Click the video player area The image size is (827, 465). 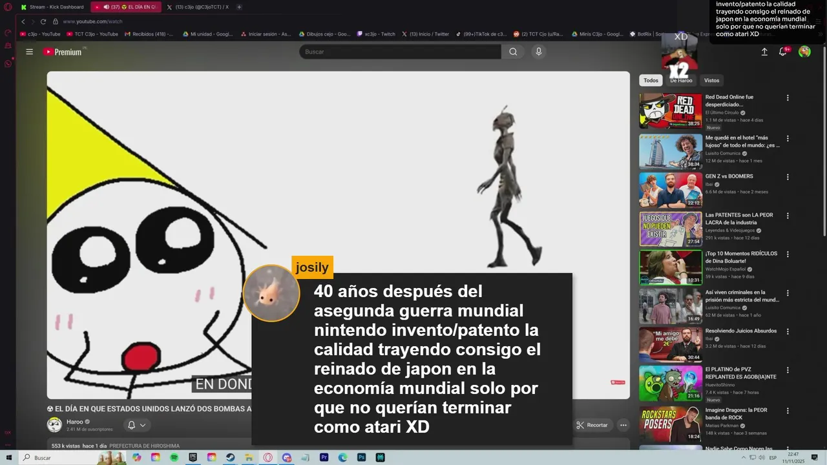pos(338,234)
